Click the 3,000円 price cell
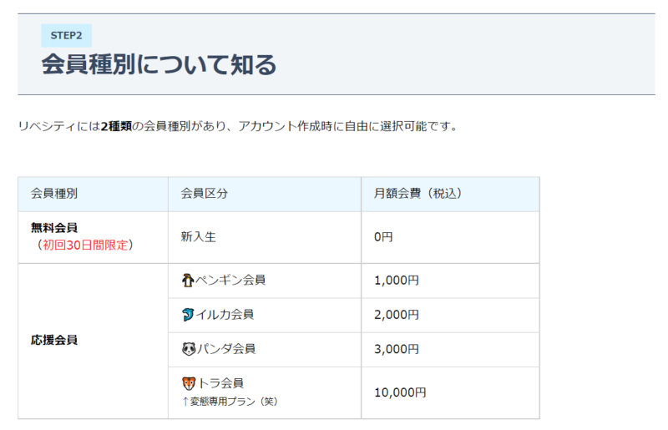668x430 pixels. tap(397, 350)
